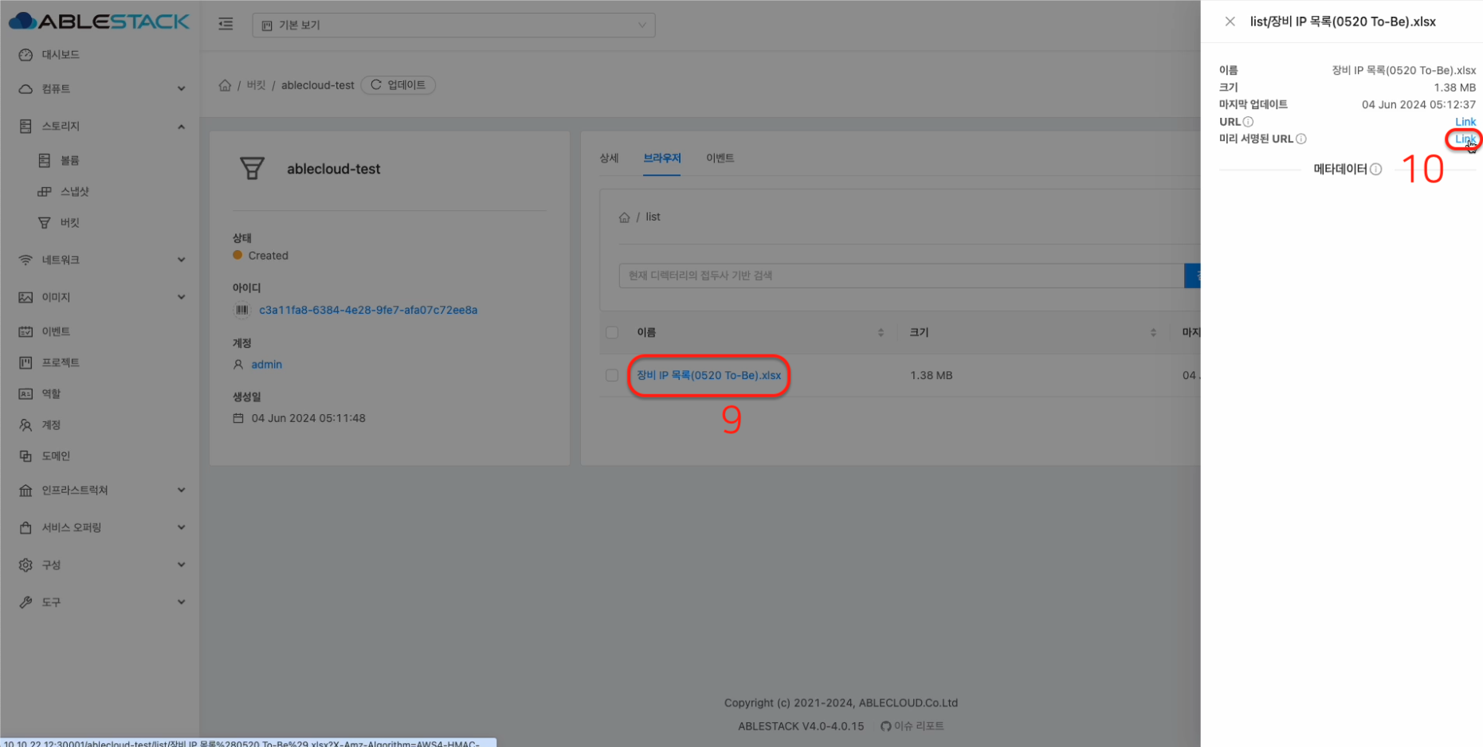Image resolution: width=1483 pixels, height=747 pixels.
Task: Click the 1.38 MB size cell
Action: coord(932,376)
